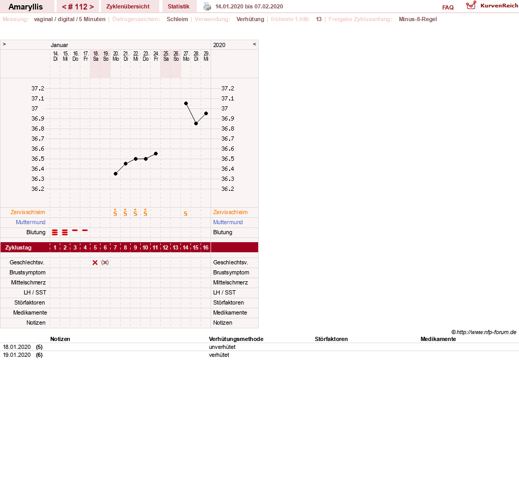This screenshot has width=519, height=497.
Task: Expand chart with top-left arrow
Action: tap(4, 44)
